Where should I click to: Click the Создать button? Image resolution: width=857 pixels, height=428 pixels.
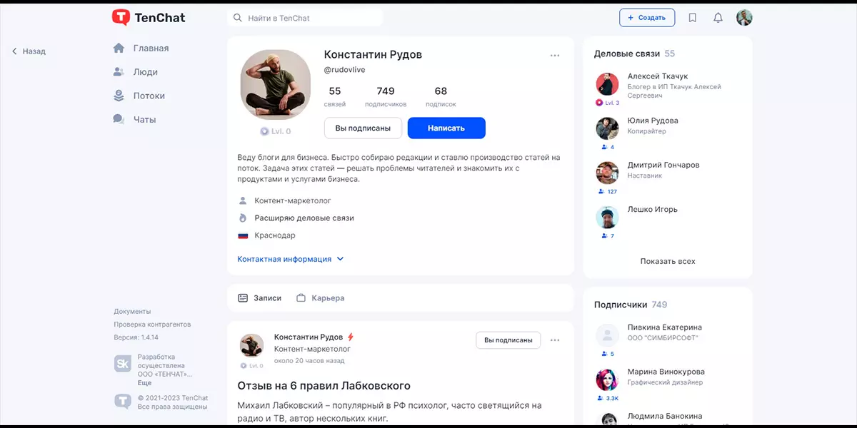647,18
